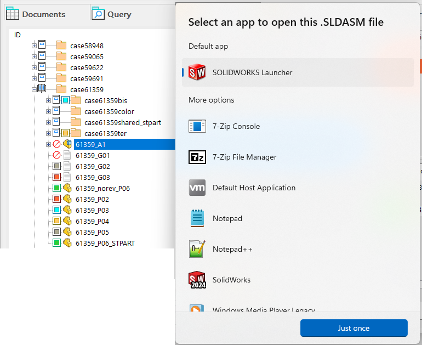Expand the case61359shared_stpart subfolder
Image resolution: width=422 pixels, height=345 pixels.
pos(48,122)
